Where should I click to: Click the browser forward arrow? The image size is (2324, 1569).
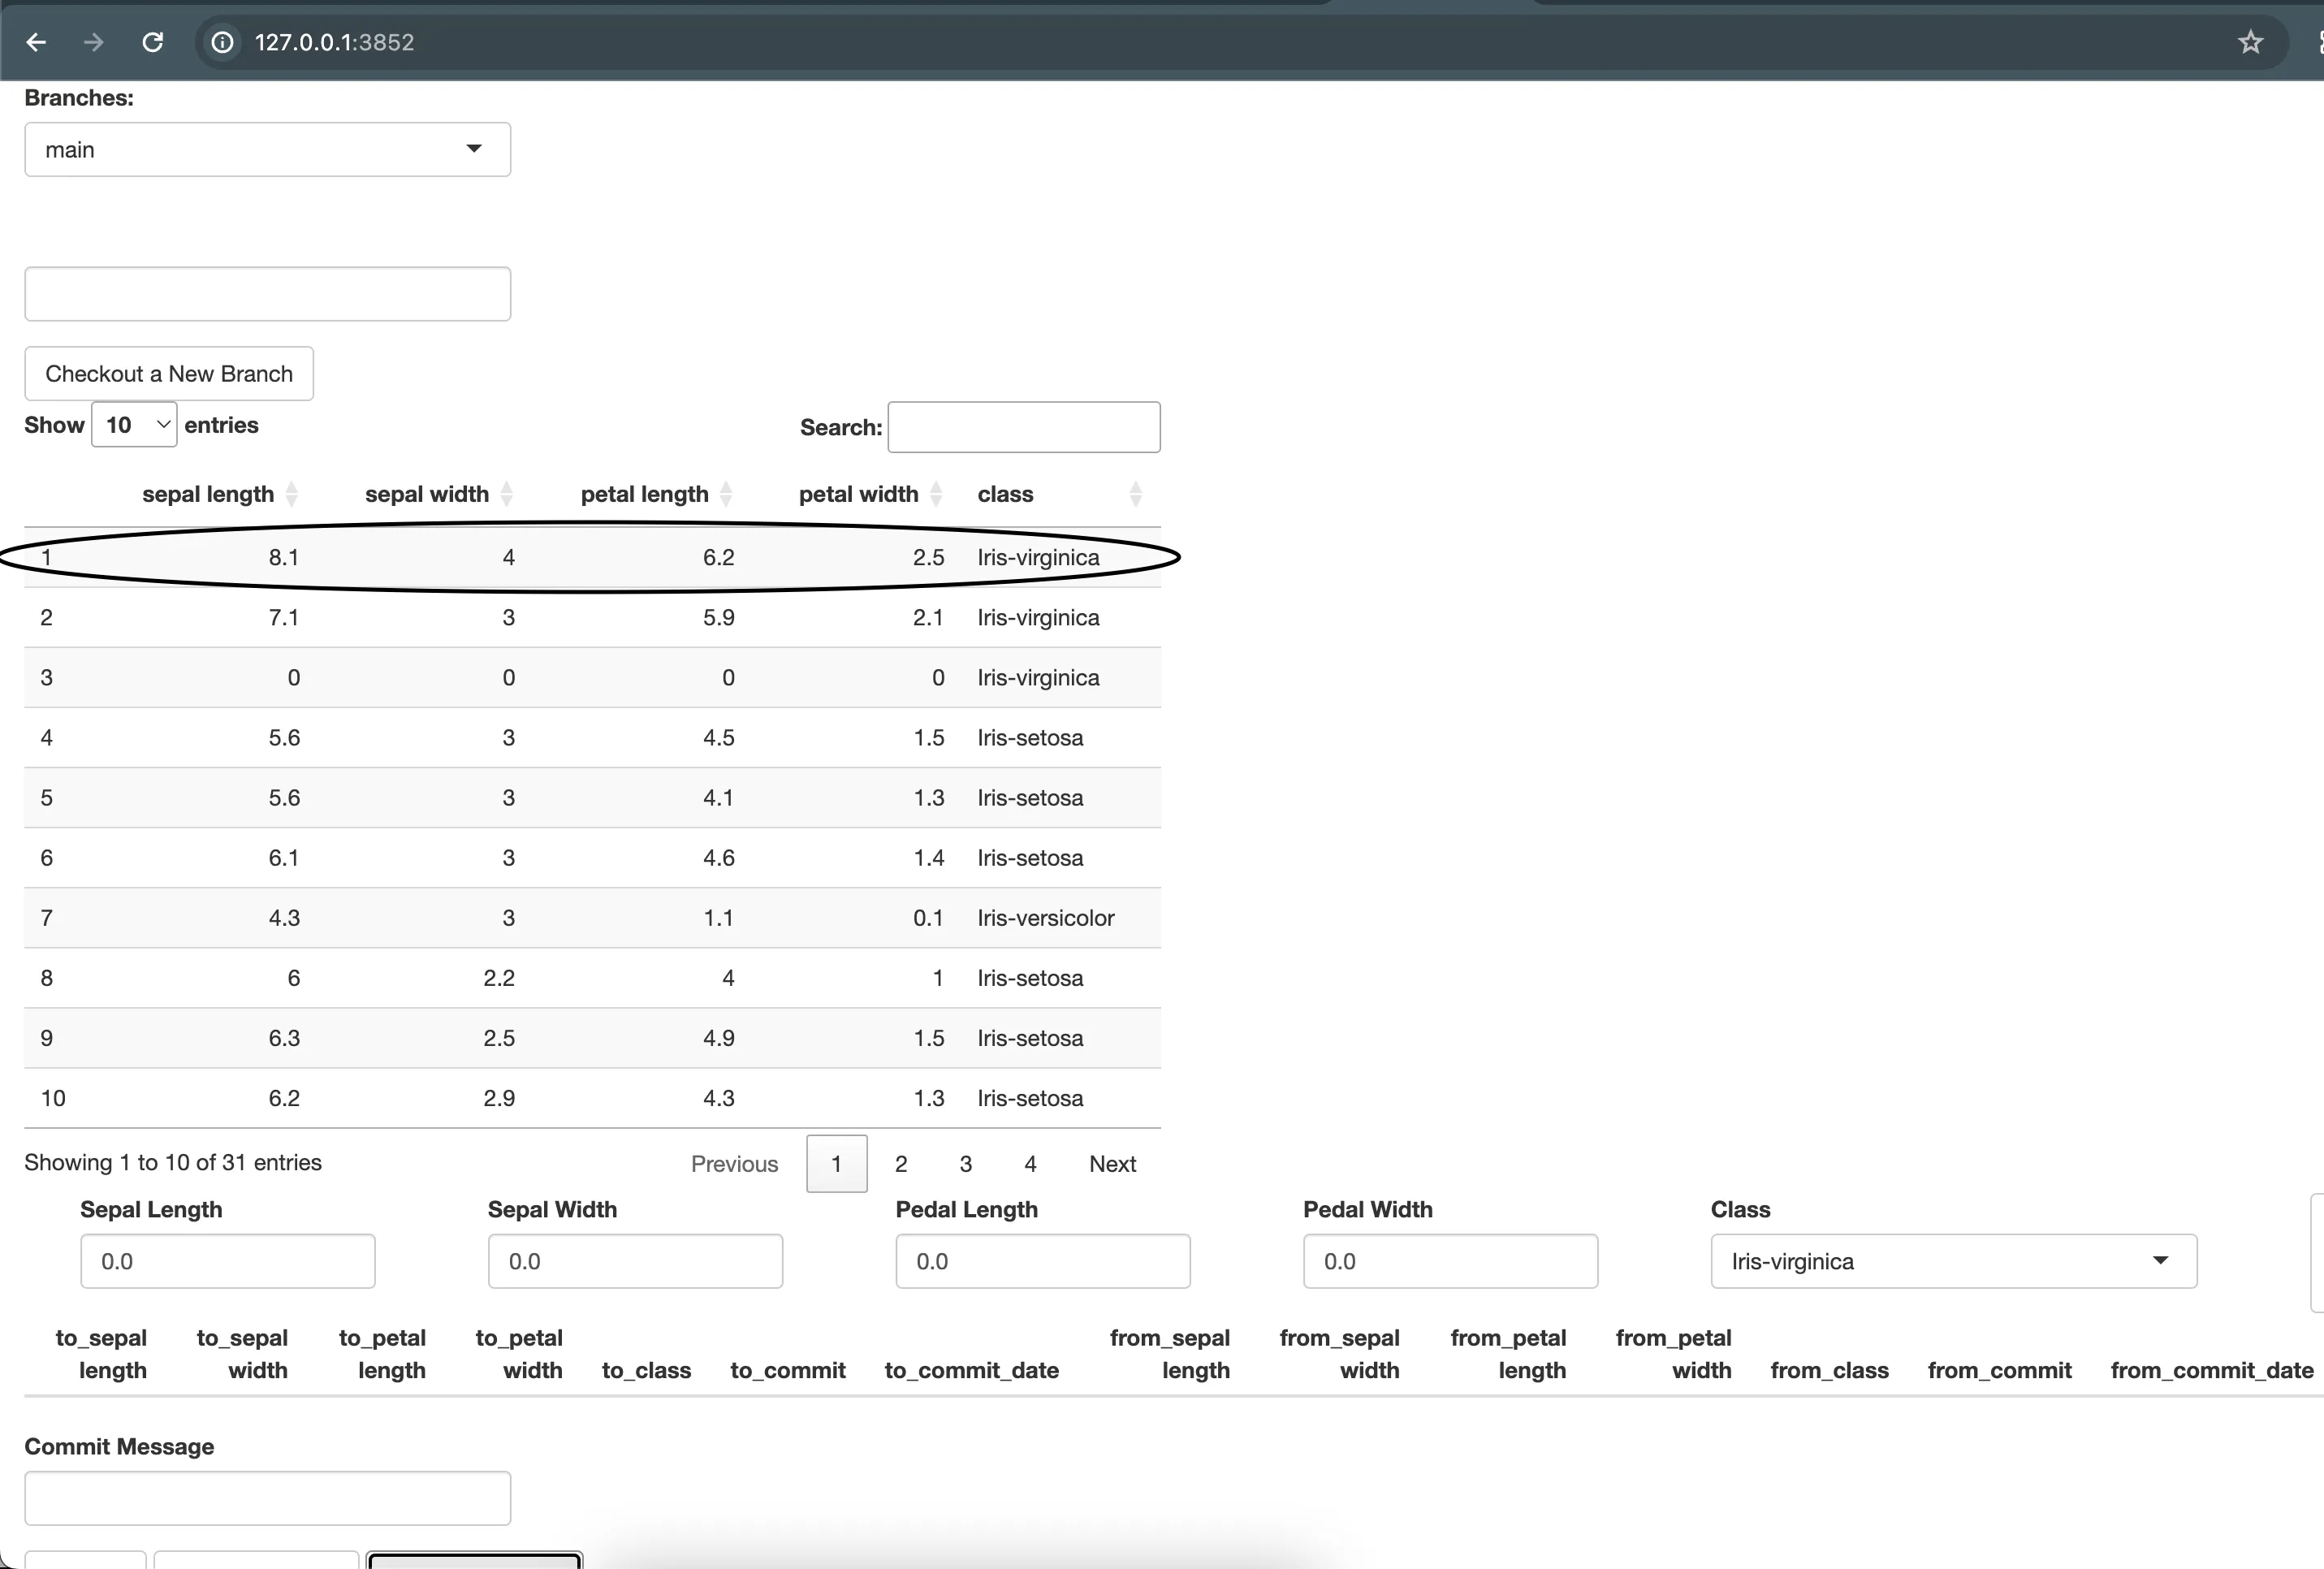click(x=94, y=42)
